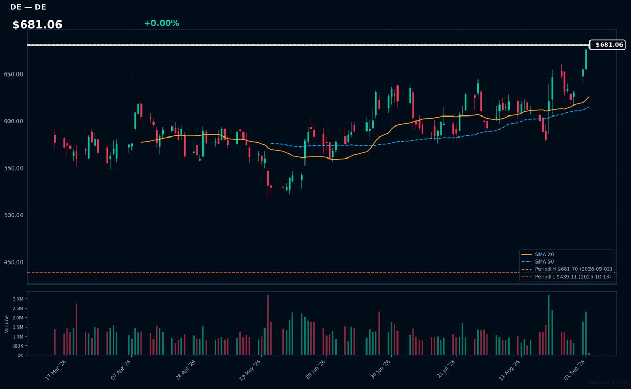
Task: Click the 600.00 price axis label
Action: (14, 121)
